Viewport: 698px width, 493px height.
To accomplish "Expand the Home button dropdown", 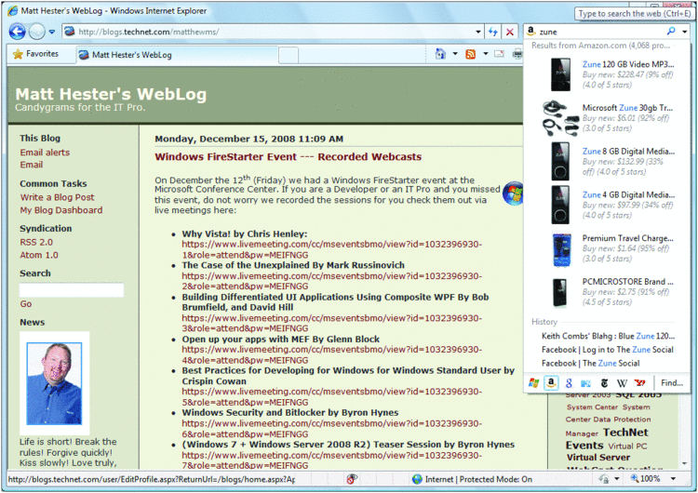I will [x=455, y=54].
